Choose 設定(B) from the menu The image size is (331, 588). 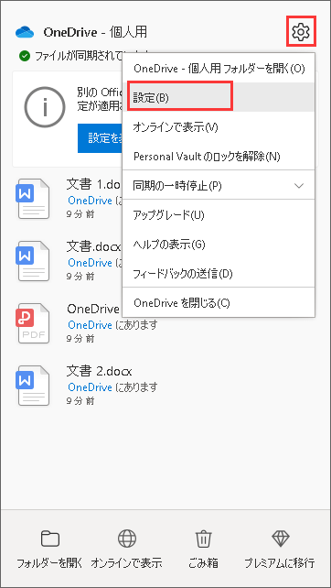[219, 97]
